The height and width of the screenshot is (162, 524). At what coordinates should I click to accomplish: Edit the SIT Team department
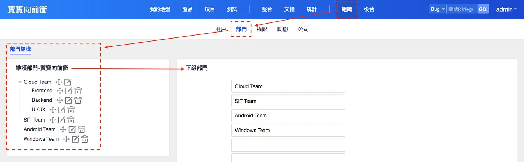pos(62,120)
